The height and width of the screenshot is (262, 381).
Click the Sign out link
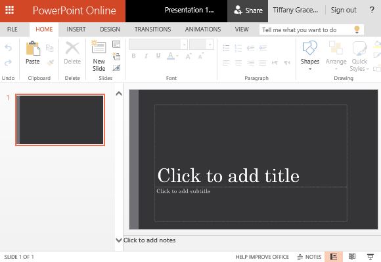344,10
